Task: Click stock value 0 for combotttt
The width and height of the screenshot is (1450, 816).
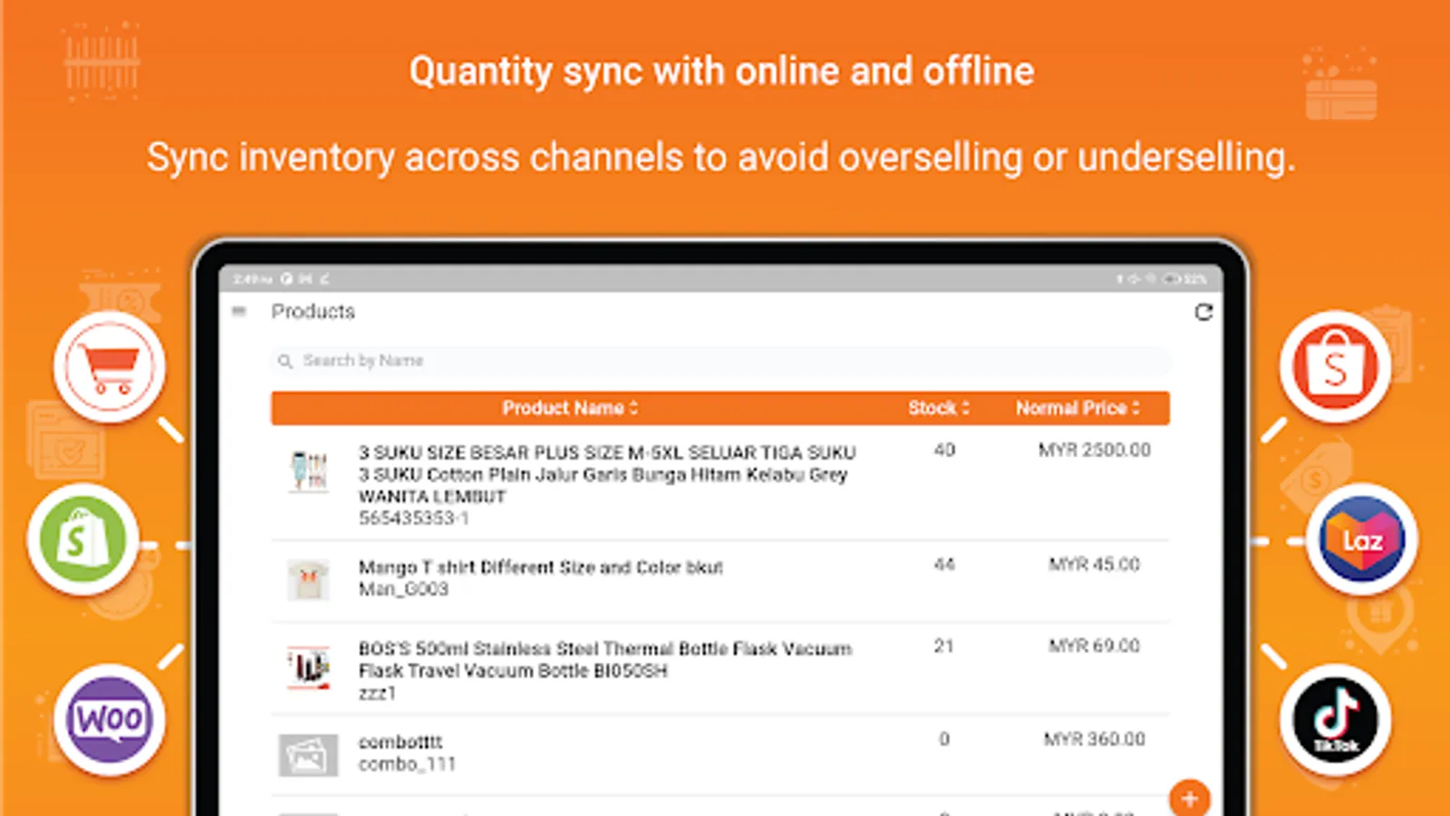Action: coord(944,740)
